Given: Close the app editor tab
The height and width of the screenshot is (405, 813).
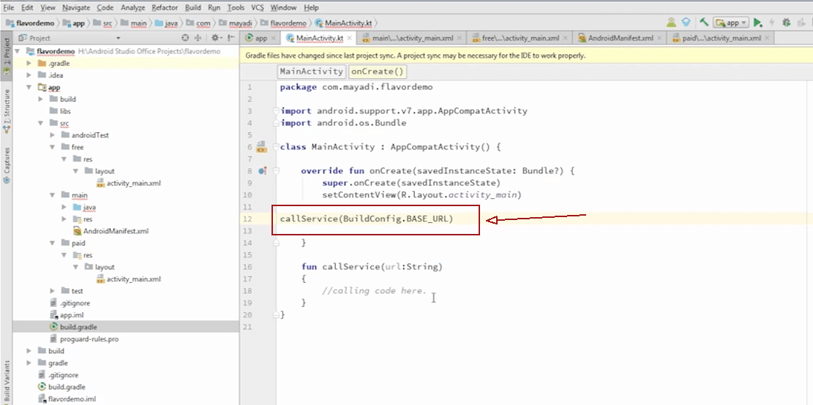Looking at the screenshot, I should tap(273, 38).
